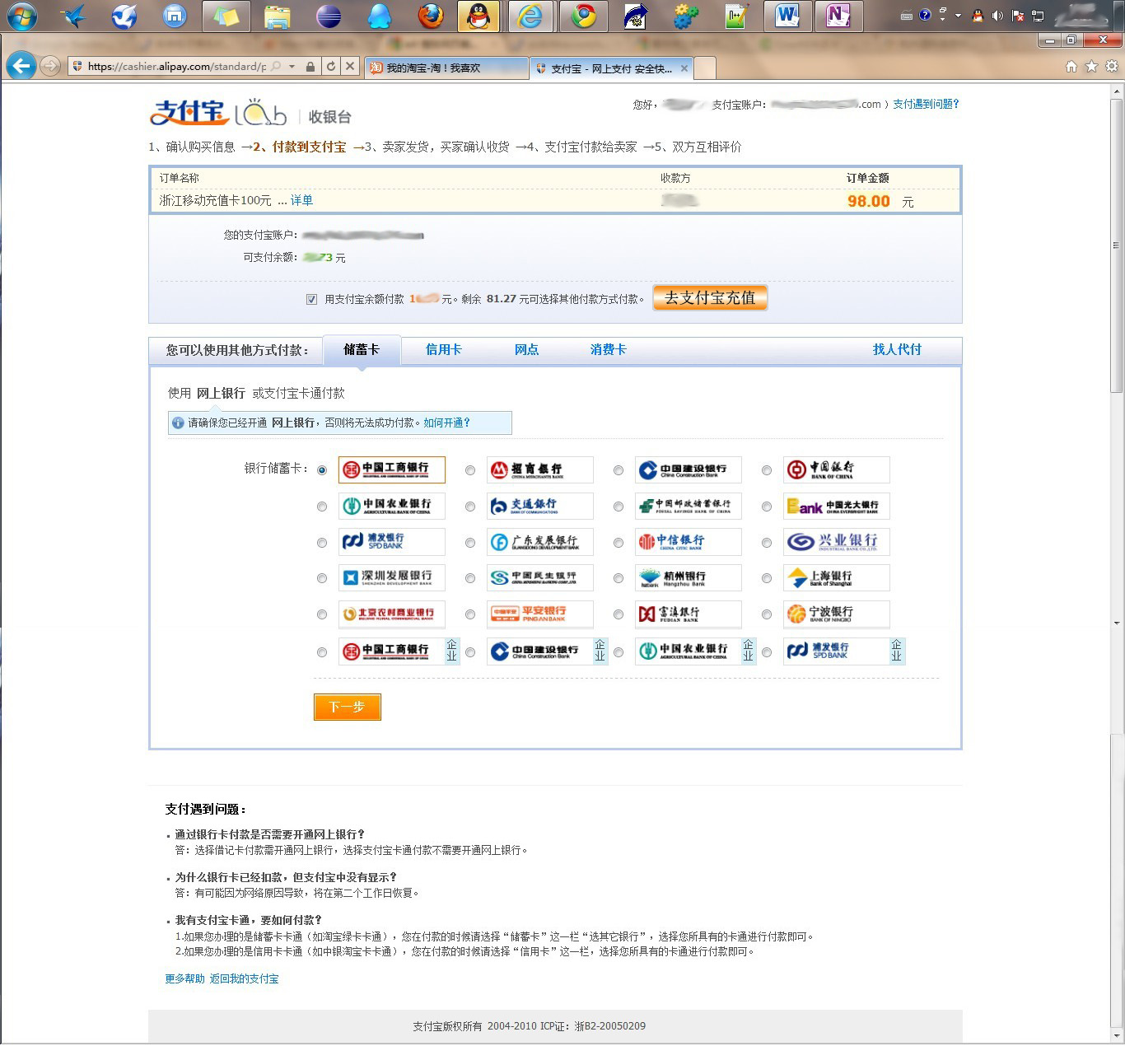The width and height of the screenshot is (1125, 1046).
Task: Expand system tray hidden icons arrow
Action: coord(958,16)
